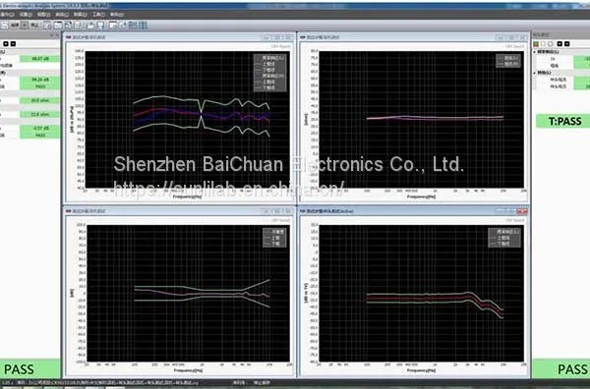Click the blue horizontal tile-windows toolbar icon
Screen dimensions: 590x389
click(133, 26)
